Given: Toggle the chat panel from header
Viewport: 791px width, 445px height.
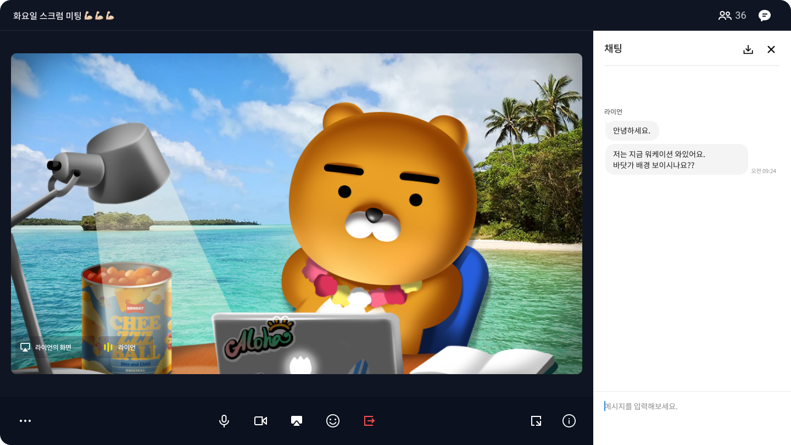Looking at the screenshot, I should coord(765,15).
